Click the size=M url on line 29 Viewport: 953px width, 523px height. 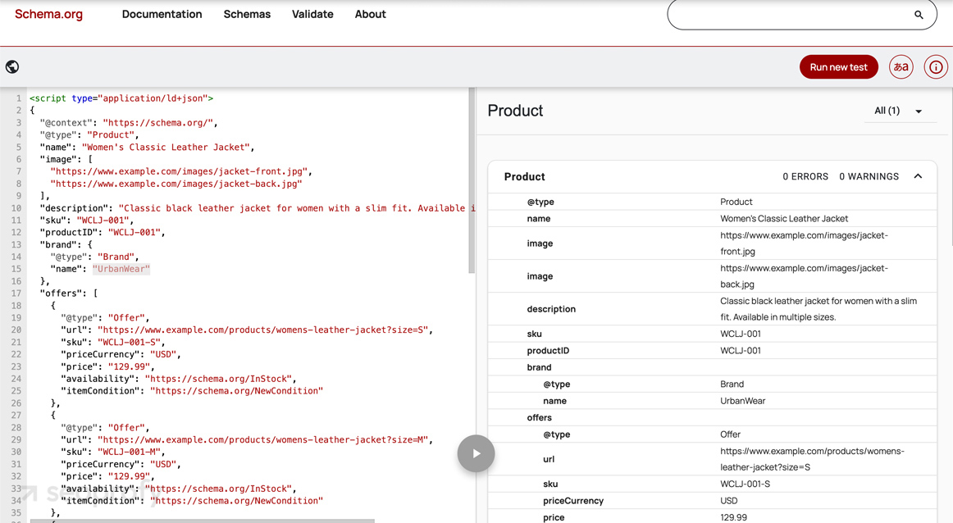tap(262, 439)
